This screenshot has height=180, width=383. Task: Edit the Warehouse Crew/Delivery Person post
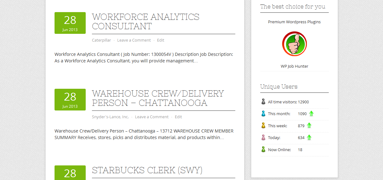[178, 117]
